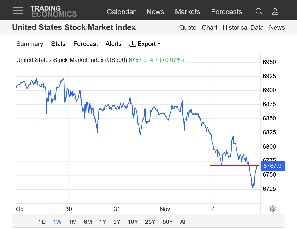Open chart settings gear icon
Screen dimensions: 297x229
tap(273, 209)
